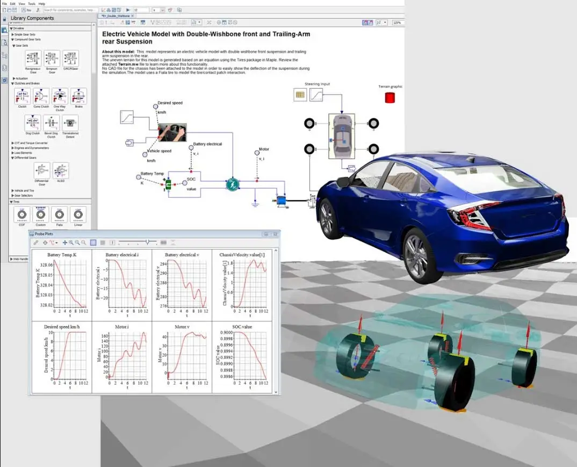Viewport: 577px width, 467px height.
Task: Open the Library Components sidebar tab icon
Action: click(x=4, y=31)
